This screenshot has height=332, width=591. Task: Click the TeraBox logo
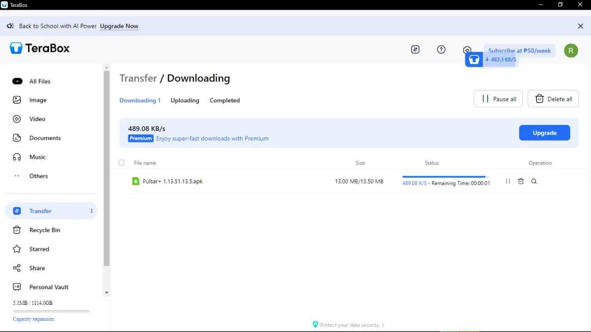coord(40,48)
